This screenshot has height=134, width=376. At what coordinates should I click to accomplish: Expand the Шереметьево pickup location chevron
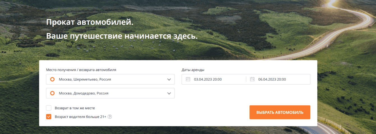169,79
